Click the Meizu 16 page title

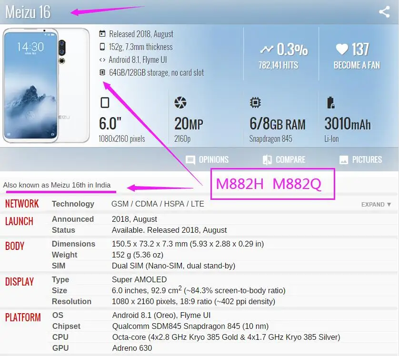click(28, 12)
